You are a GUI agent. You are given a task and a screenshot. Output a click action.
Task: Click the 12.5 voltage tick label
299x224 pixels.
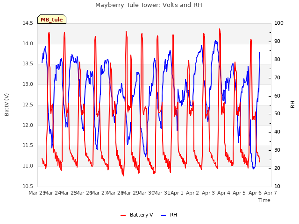pyautogui.click(x=28, y=105)
